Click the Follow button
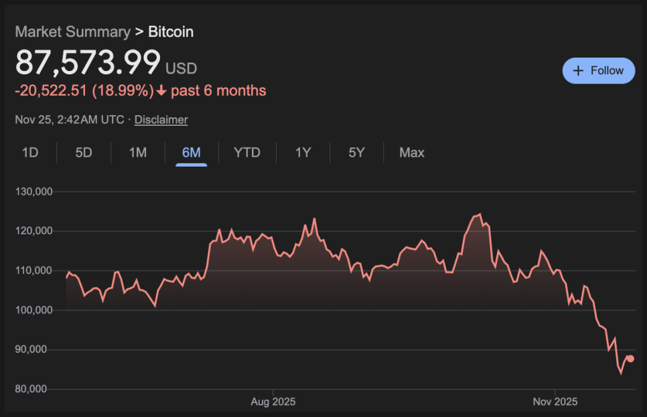The height and width of the screenshot is (417, 647). [599, 70]
